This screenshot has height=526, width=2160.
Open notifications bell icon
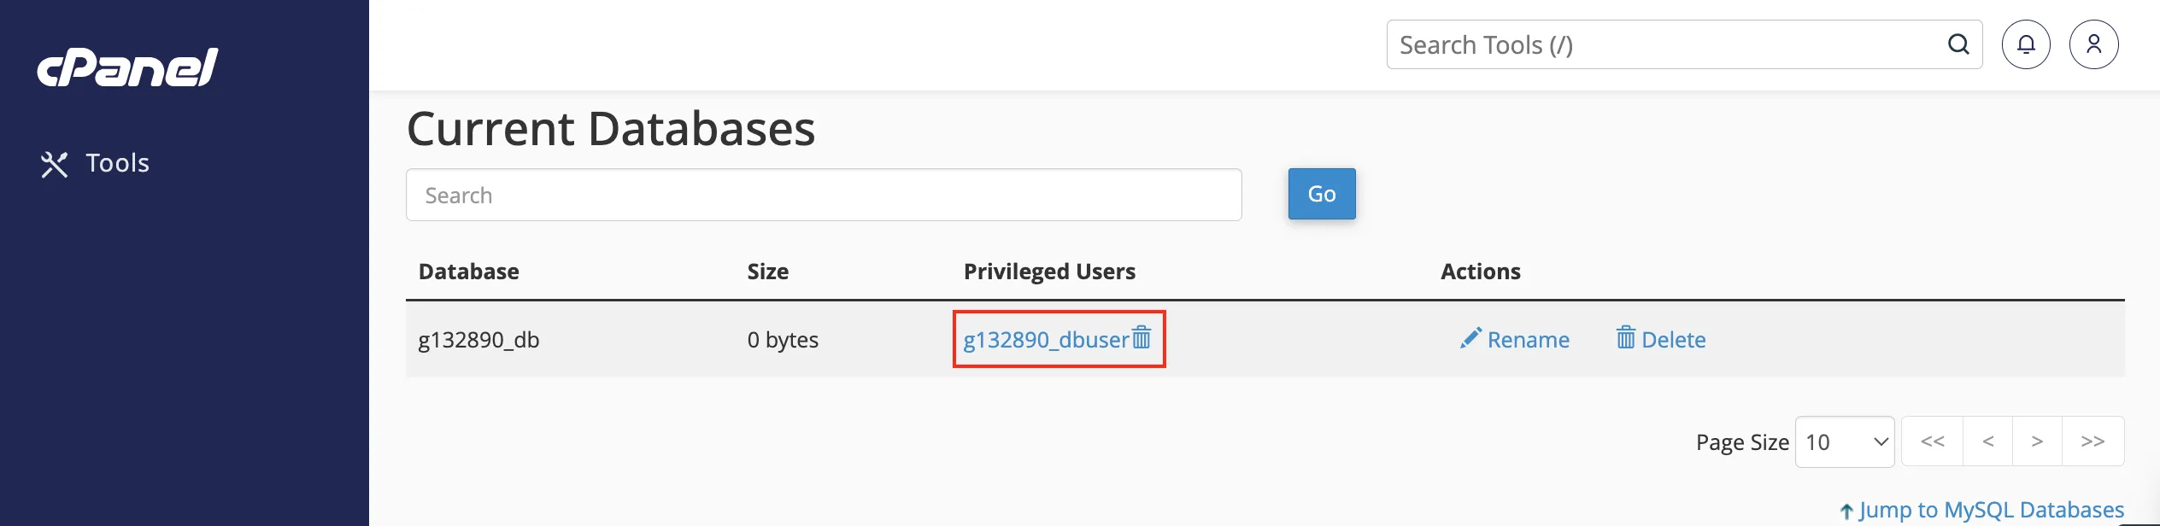(2026, 44)
